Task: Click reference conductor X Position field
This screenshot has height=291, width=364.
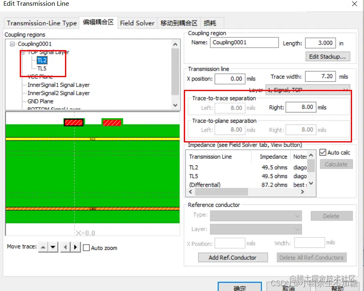Action: (x=230, y=243)
